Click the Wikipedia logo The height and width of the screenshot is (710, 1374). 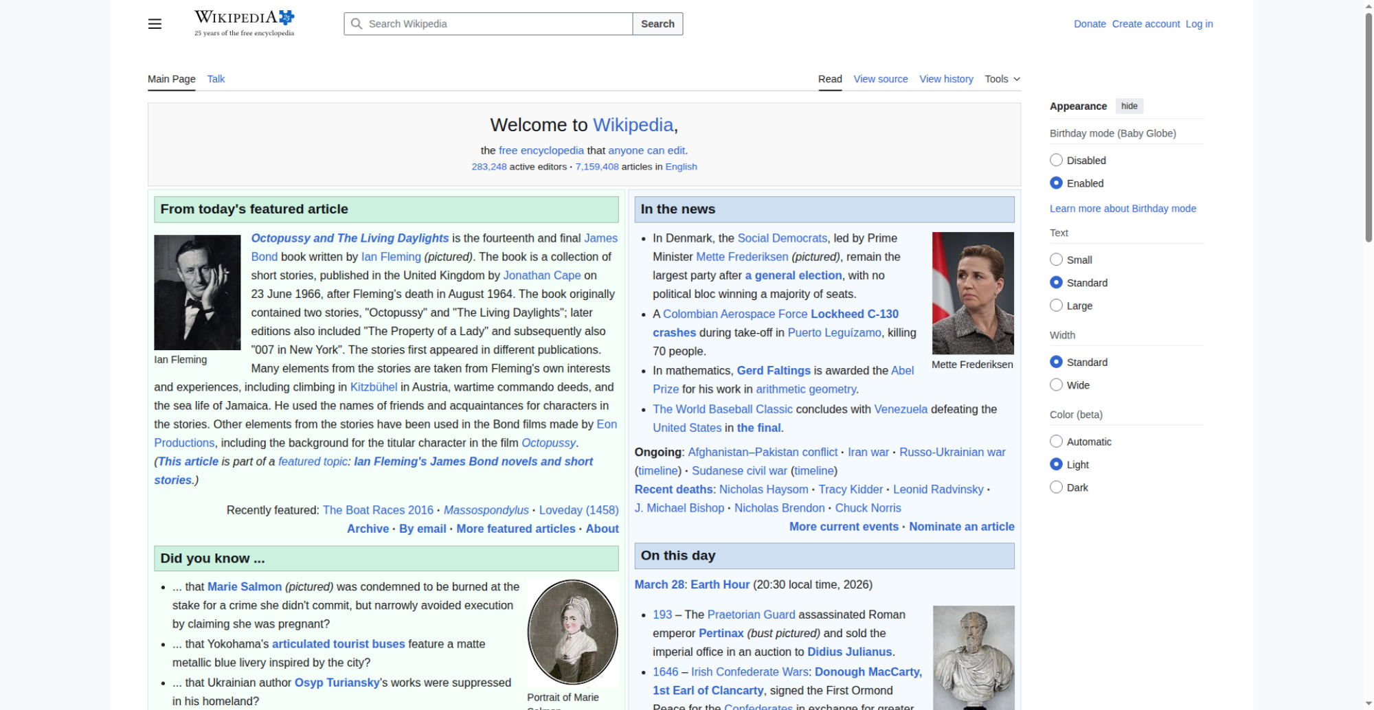pos(244,23)
